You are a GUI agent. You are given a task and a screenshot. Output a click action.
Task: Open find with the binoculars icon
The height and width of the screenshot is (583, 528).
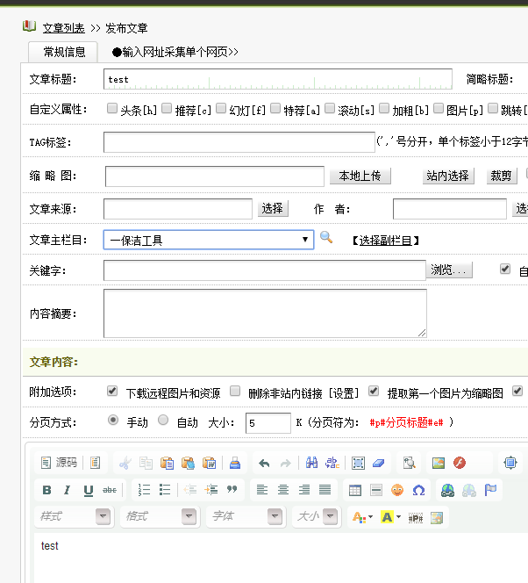pos(311,463)
